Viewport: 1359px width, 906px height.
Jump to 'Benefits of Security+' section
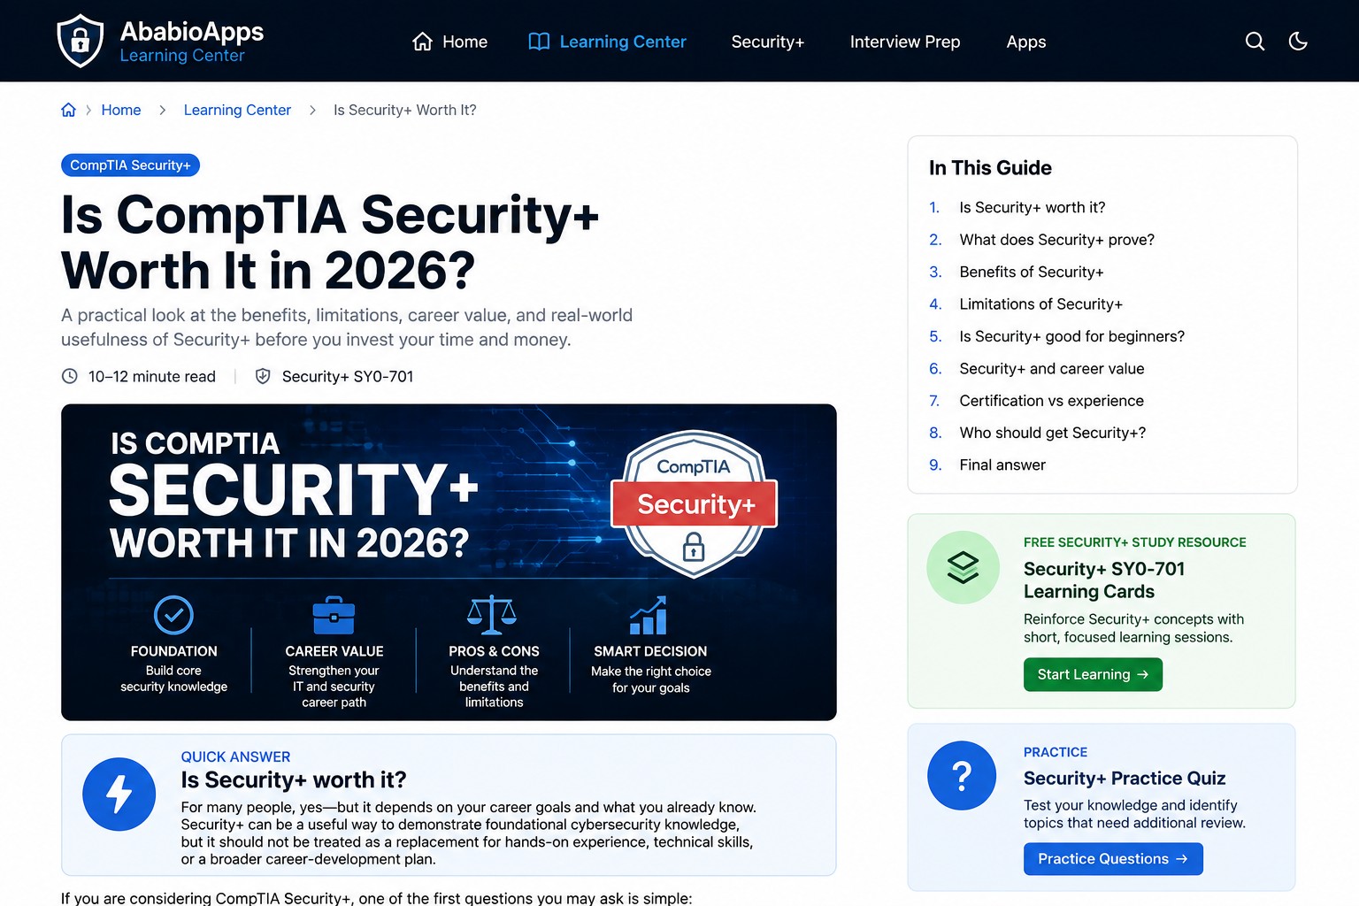coord(1032,272)
